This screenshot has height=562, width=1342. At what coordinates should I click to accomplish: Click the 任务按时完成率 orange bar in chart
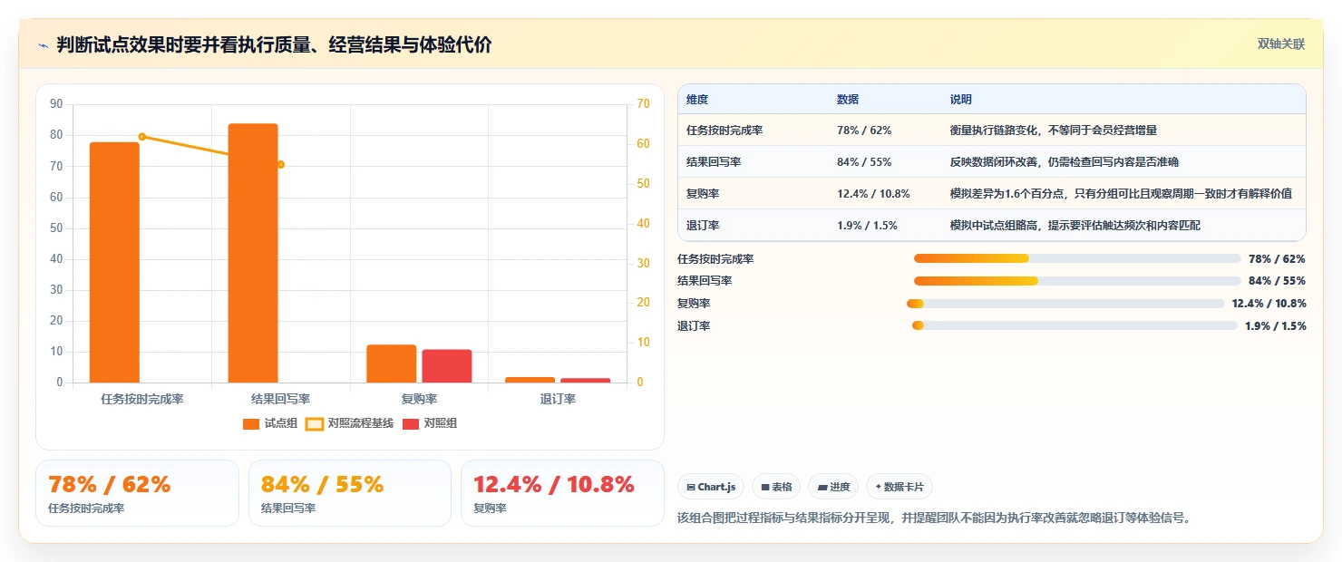coord(114,262)
